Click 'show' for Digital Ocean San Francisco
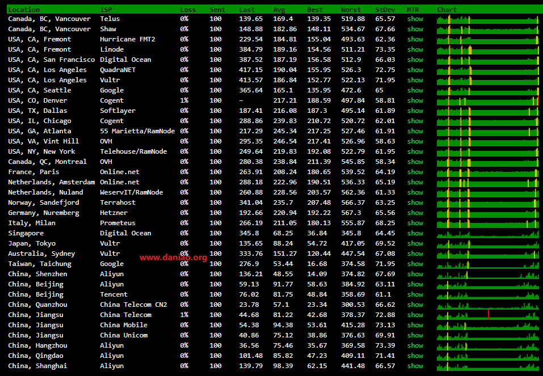 pos(415,60)
